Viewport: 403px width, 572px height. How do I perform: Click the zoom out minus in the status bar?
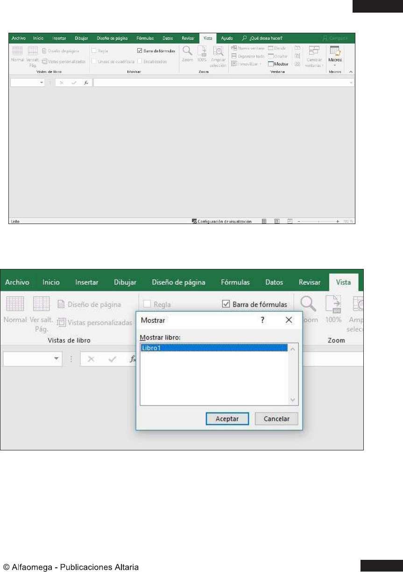tap(299, 221)
